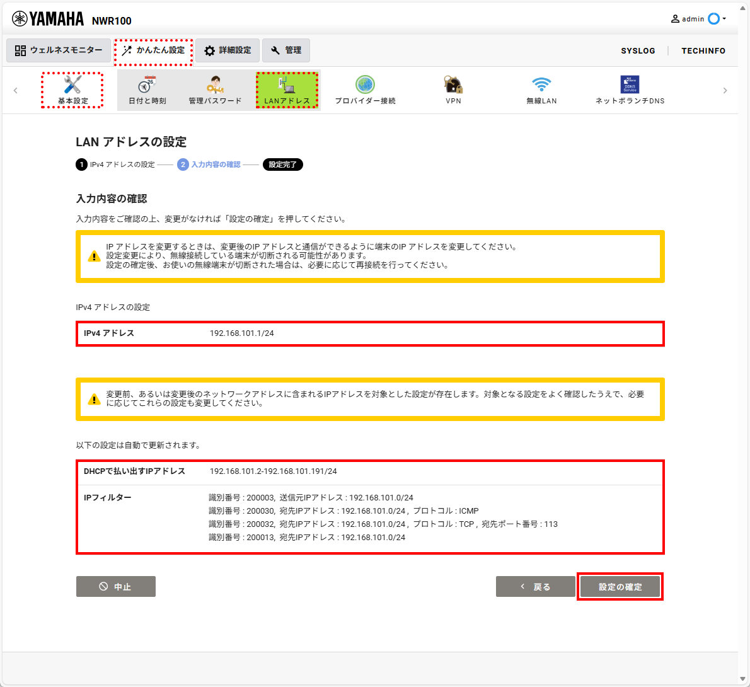Click the LAN アドレスの設定 heading

click(131, 142)
